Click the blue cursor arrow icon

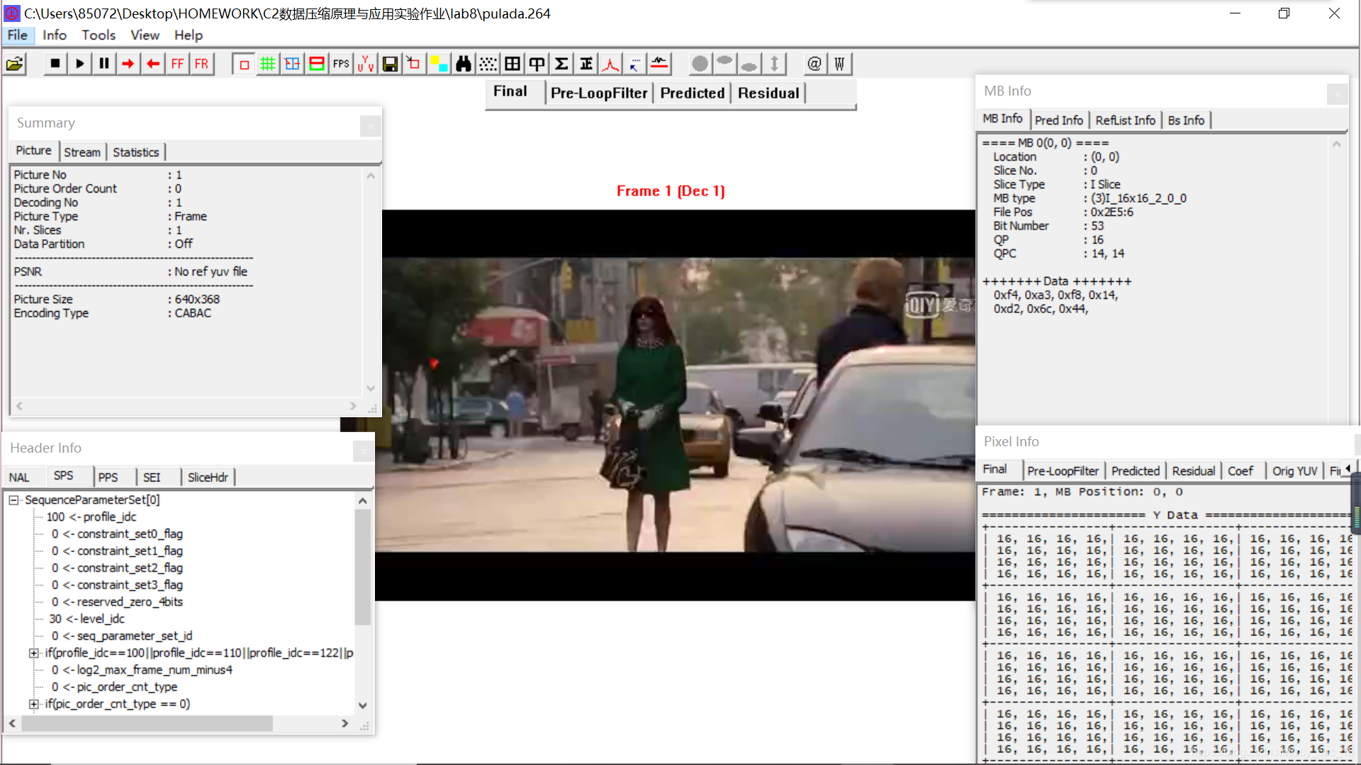tap(635, 64)
